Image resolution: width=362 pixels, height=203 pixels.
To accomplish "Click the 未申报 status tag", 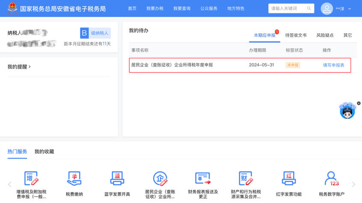I will click(293, 65).
